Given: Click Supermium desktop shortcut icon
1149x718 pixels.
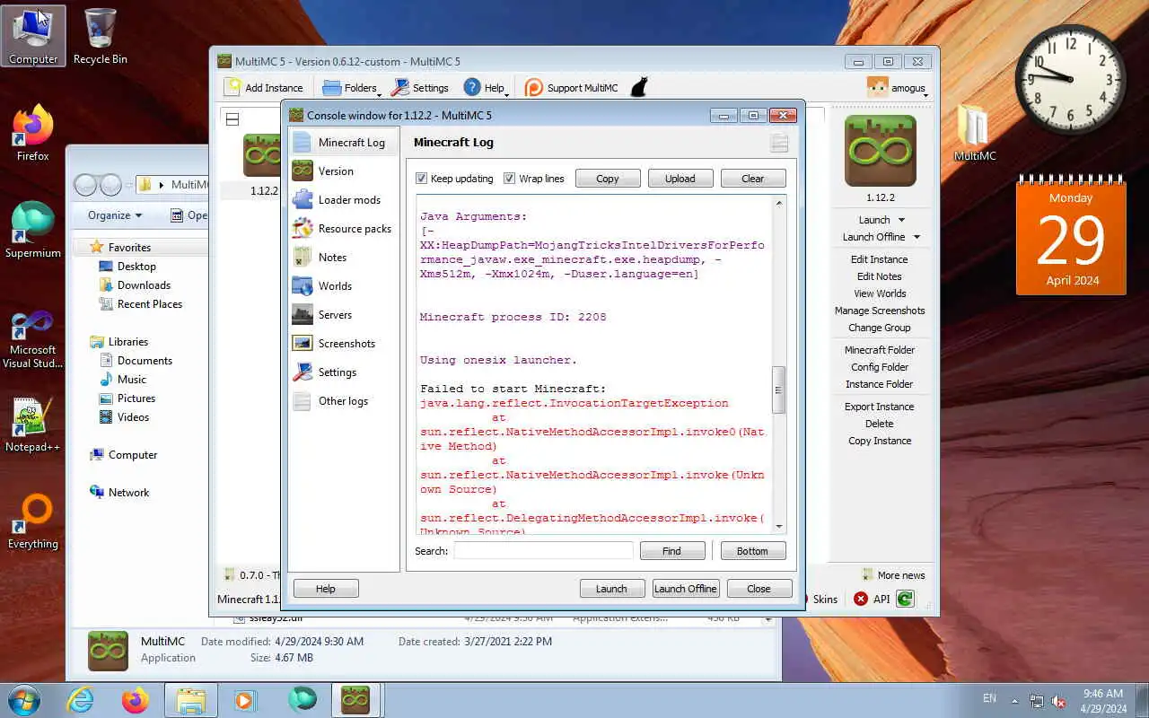Looking at the screenshot, I should click(32, 222).
